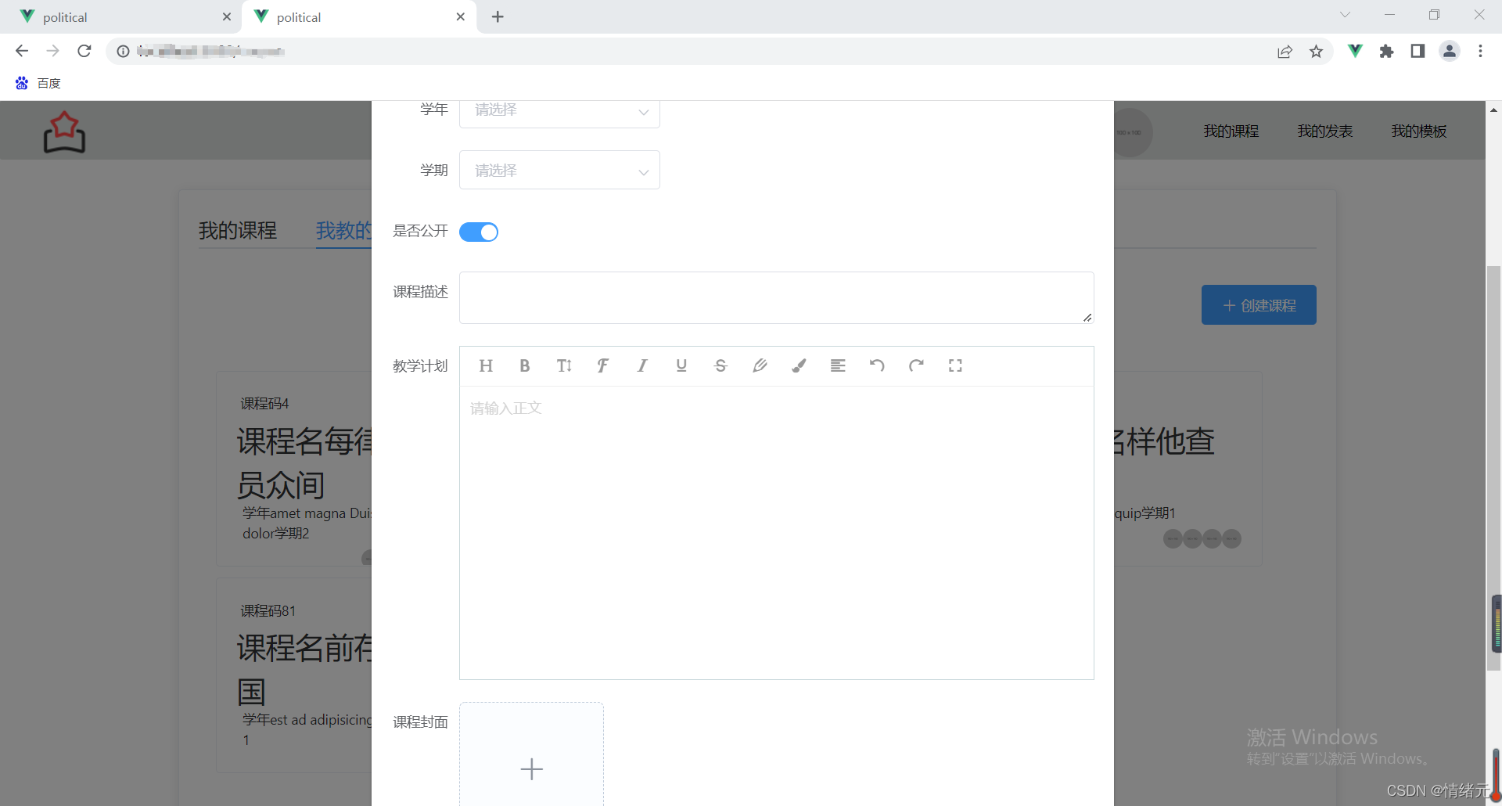Screen dimensions: 1502x806
Task: Click the 课程码4 course card
Action: click(x=294, y=468)
